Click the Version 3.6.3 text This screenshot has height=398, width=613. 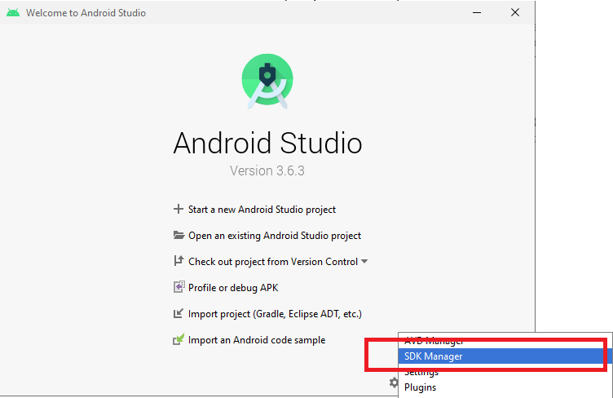(267, 170)
